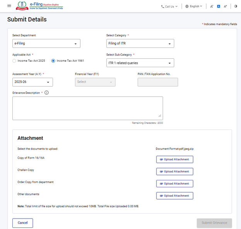This screenshot has width=241, height=229.
Task: Open the hamburger navigation menu
Action: (9, 6)
